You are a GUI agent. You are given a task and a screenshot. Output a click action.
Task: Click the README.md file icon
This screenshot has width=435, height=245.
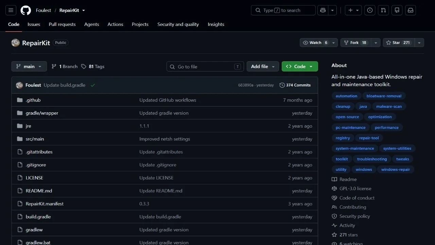(x=20, y=191)
